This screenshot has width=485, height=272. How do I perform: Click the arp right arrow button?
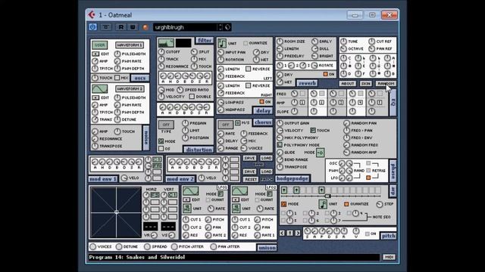click(298, 233)
